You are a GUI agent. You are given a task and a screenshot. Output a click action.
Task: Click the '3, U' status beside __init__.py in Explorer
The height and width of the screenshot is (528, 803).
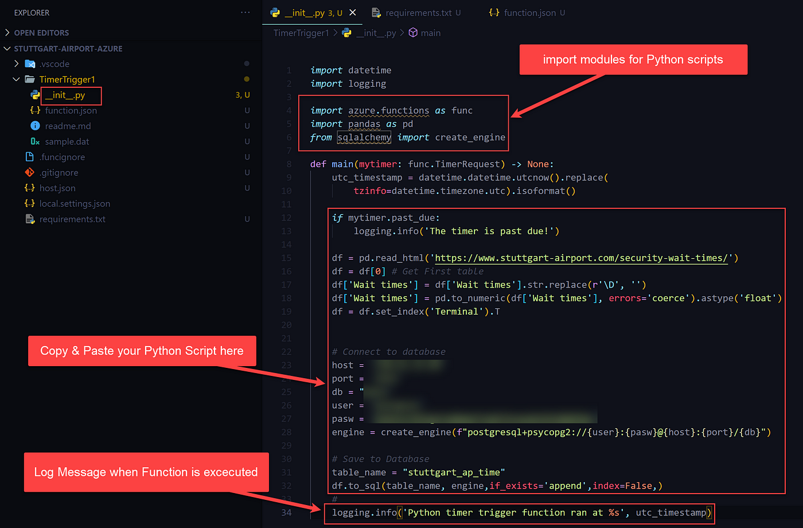pyautogui.click(x=243, y=95)
